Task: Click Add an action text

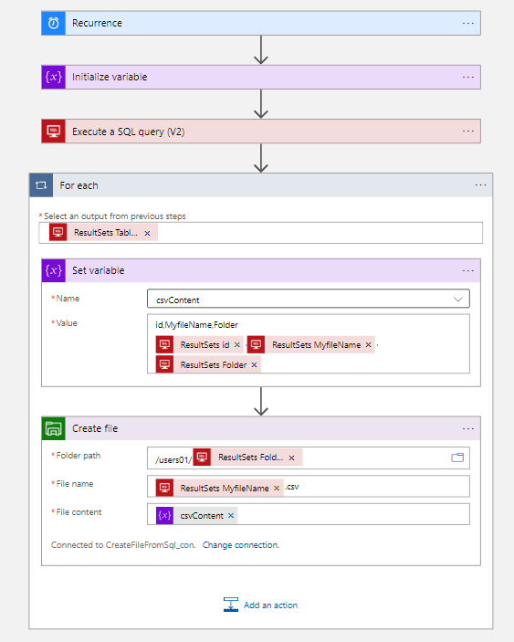Action: coord(270,605)
